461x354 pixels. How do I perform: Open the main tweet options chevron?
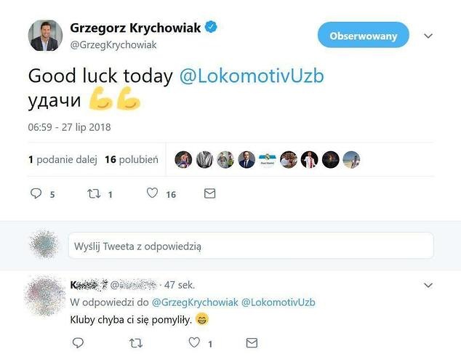[428, 36]
